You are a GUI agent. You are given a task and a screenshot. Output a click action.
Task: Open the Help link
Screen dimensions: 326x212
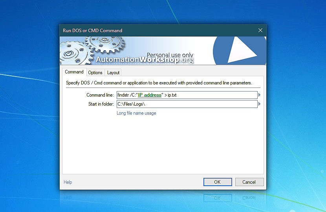[68, 182]
